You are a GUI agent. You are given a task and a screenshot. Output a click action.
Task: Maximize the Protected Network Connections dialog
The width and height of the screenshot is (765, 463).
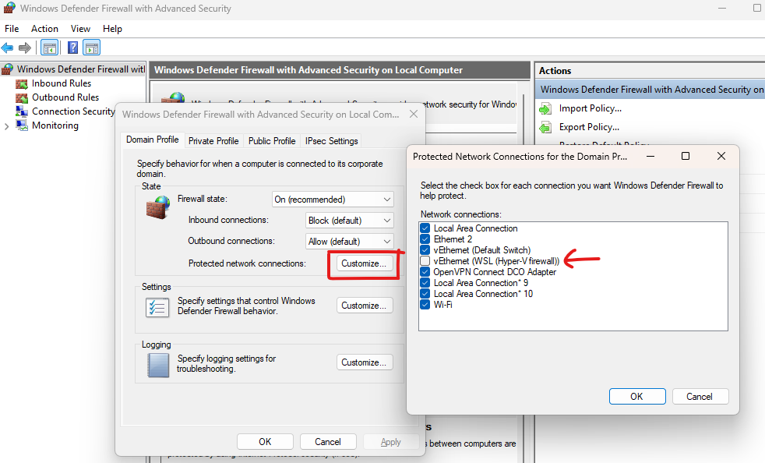tap(686, 157)
